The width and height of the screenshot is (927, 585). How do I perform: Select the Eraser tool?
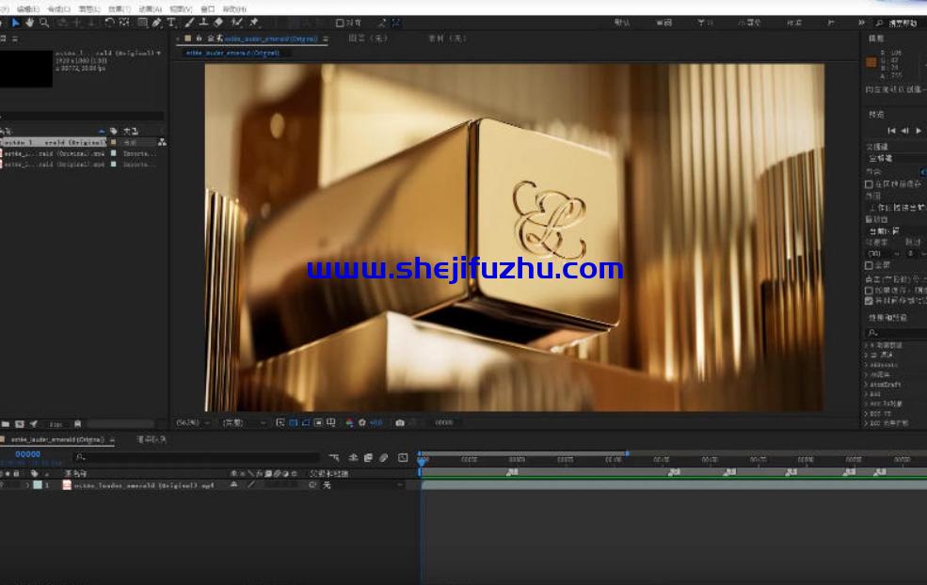[218, 23]
